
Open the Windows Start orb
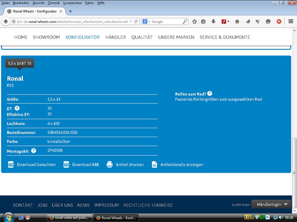(8, 217)
